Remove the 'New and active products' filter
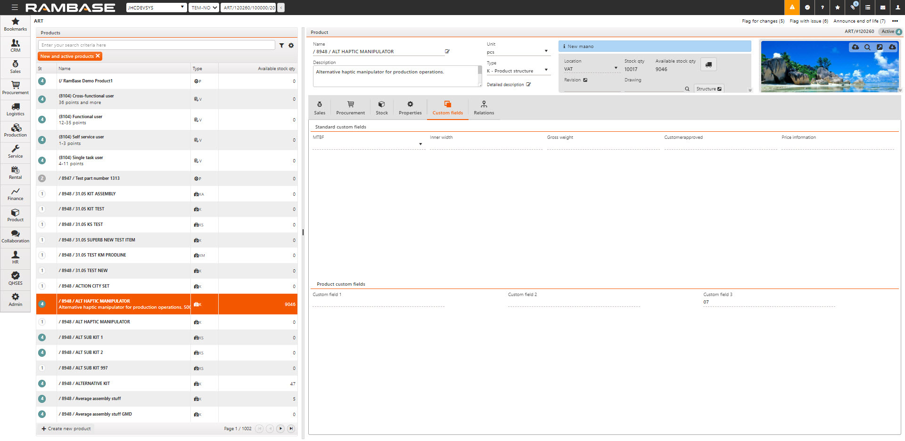Screen dimensions: 905x441 [98, 56]
